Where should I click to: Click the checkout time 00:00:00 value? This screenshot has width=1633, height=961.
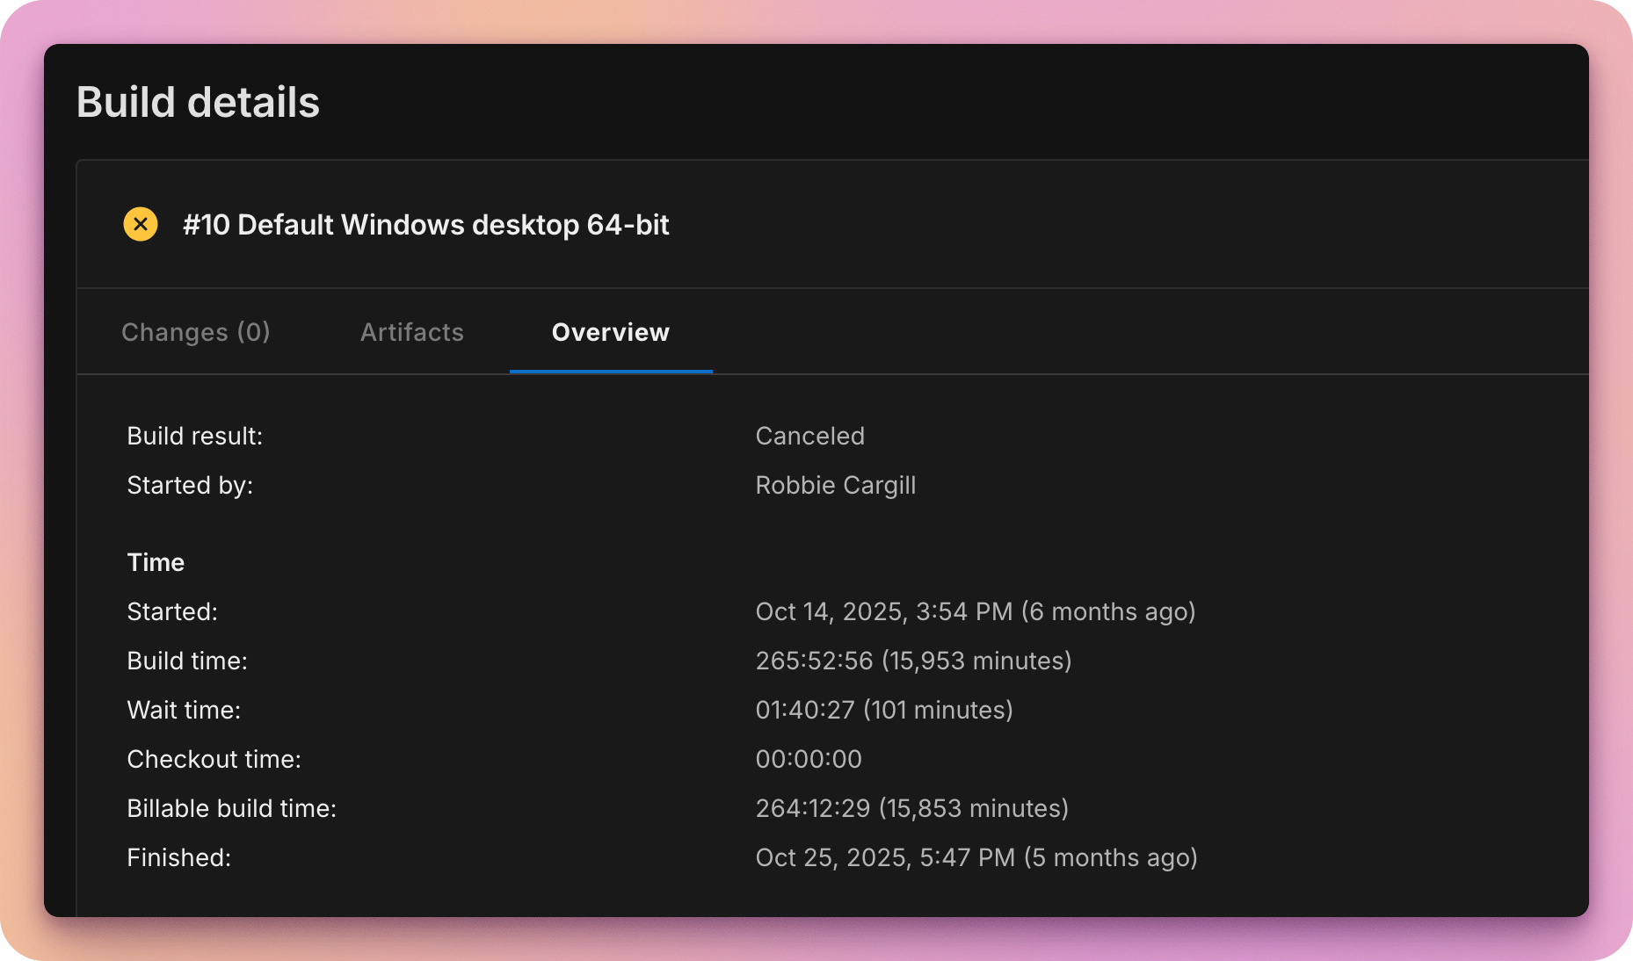[x=809, y=759]
